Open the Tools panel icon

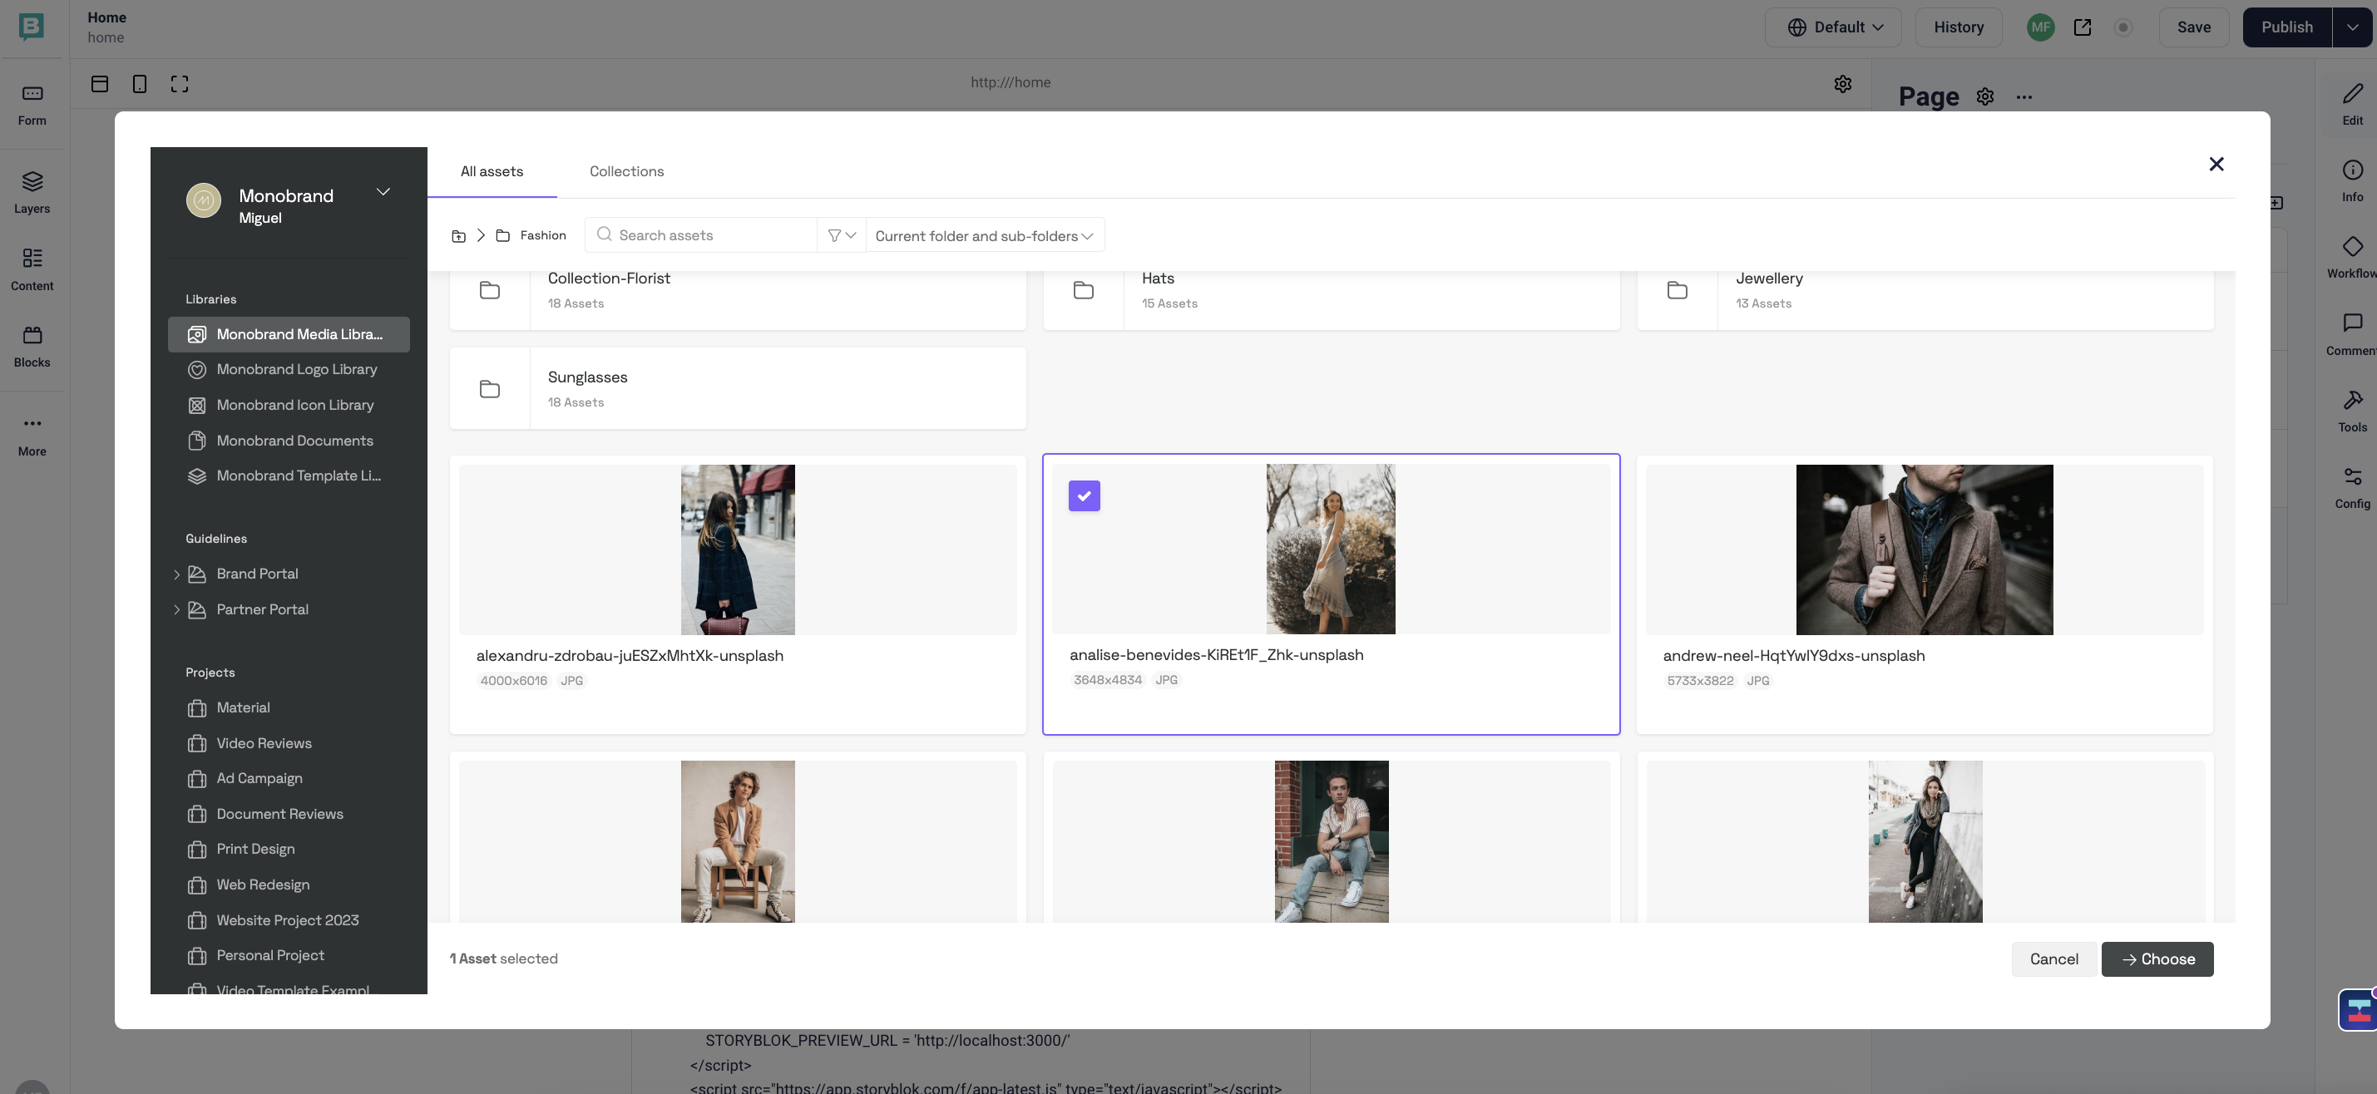(2352, 411)
